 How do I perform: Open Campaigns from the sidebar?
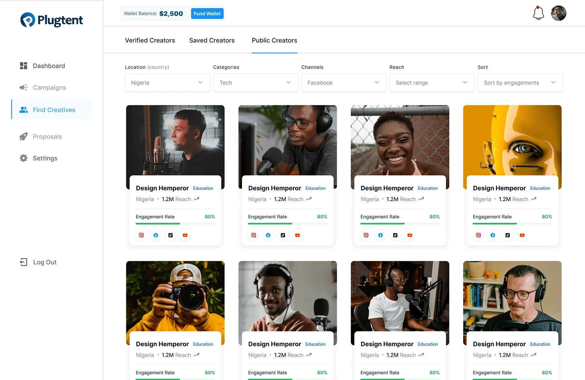tap(50, 88)
